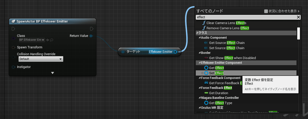Click the Effekseer Emitter output pin
This screenshot has height=119, width=308.
(x=175, y=52)
